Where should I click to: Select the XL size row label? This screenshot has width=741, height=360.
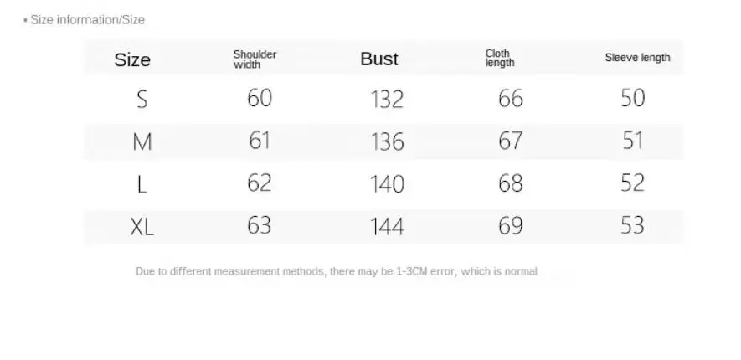pos(142,227)
